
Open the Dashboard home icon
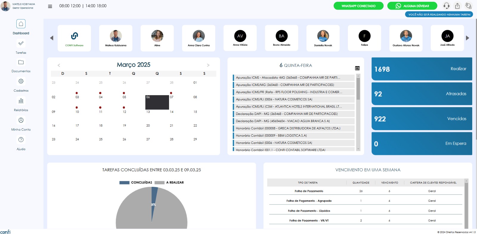[21, 24]
